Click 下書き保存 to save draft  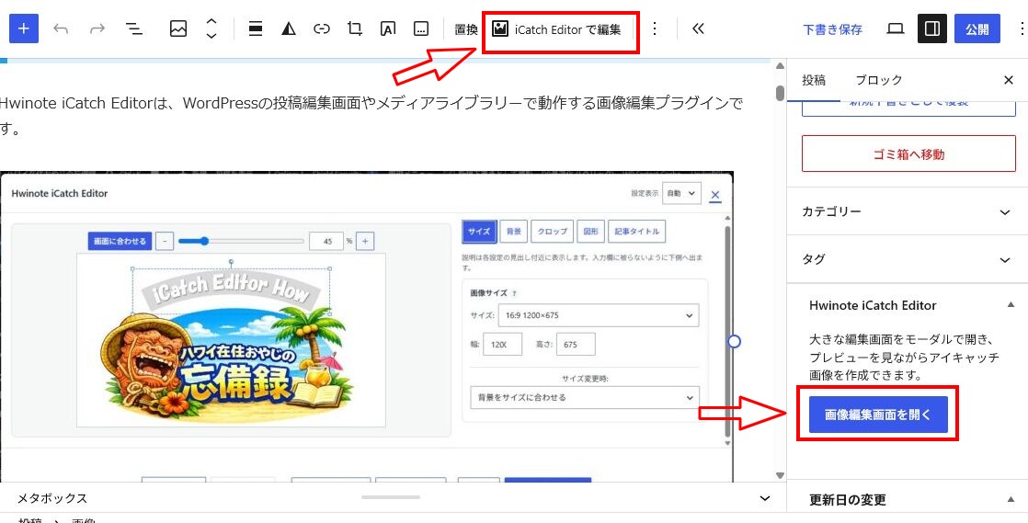833,29
